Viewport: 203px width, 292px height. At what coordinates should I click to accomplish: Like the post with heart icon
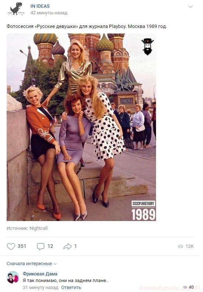tap(11, 246)
